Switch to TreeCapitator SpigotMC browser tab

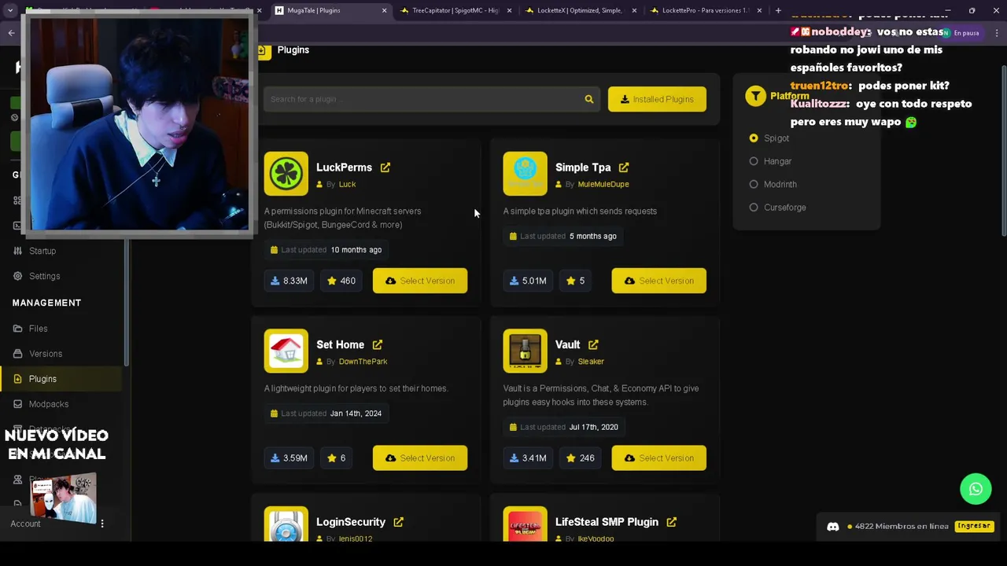tap(455, 10)
